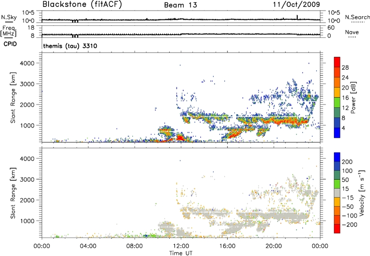
Task: Pick the red bottom segment of Velocity color bar
Action: click(x=337, y=229)
